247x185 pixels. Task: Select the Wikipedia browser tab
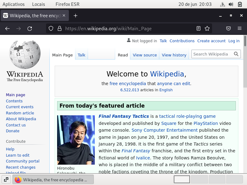click(35, 16)
